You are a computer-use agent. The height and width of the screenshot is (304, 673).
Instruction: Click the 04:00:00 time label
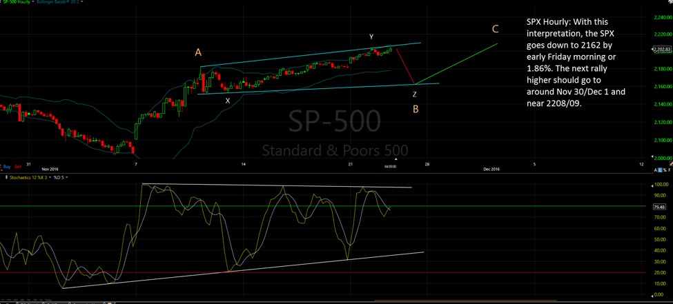tap(390, 166)
